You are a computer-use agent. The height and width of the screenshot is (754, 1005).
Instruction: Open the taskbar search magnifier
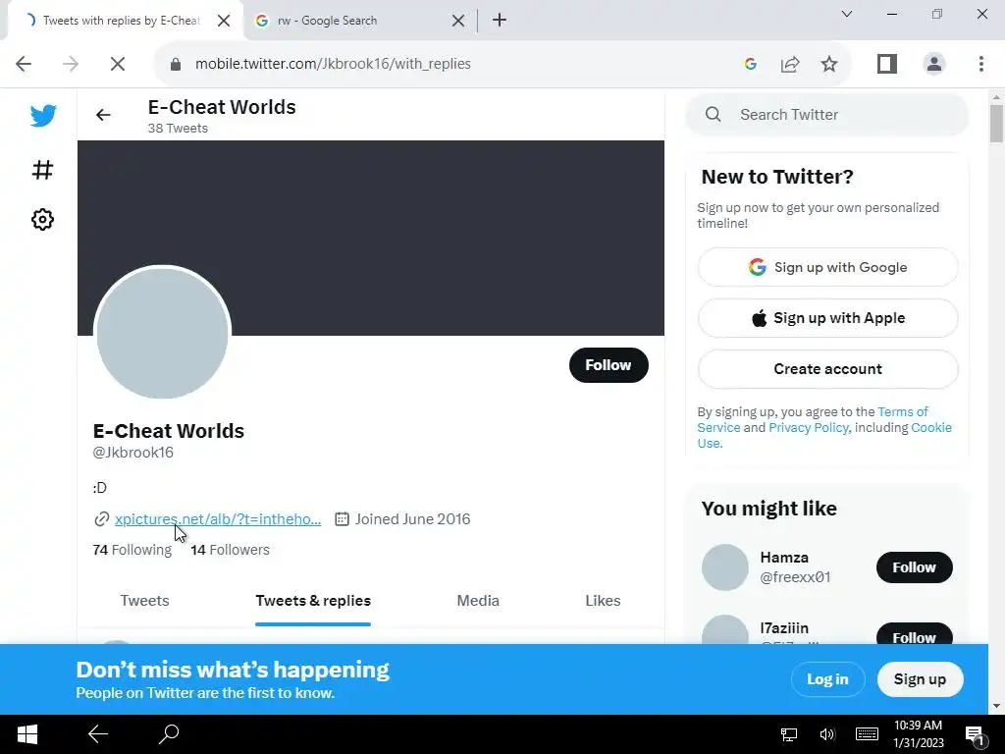(x=169, y=734)
